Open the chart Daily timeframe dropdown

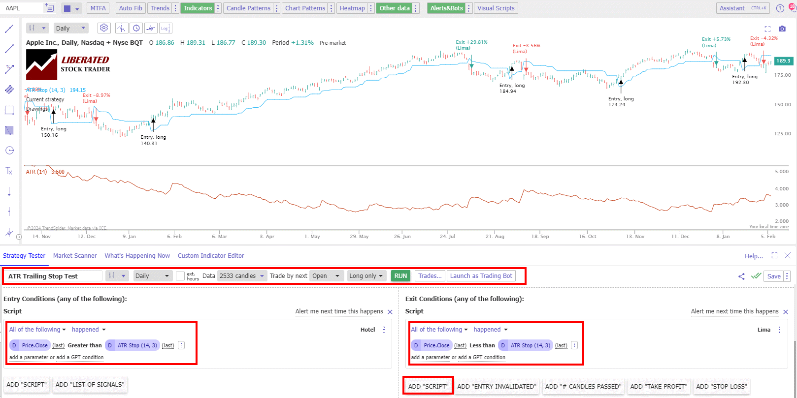[x=71, y=28]
